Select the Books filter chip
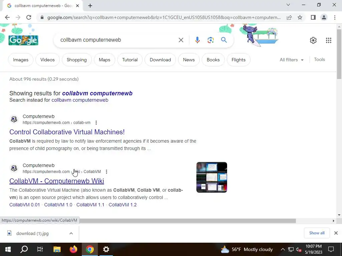 point(213,60)
